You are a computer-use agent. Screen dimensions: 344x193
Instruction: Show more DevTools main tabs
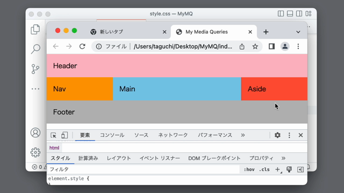pyautogui.click(x=242, y=135)
